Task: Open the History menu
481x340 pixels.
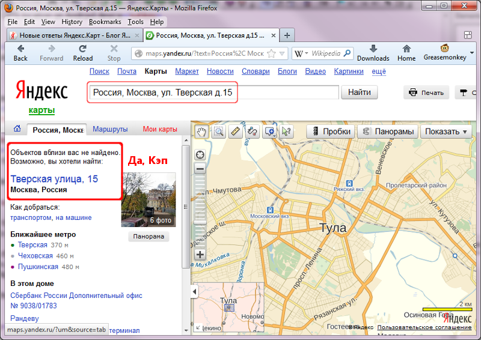Action: pyautogui.click(x=72, y=22)
